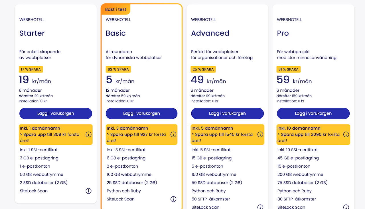This screenshot has height=209, width=365.
Task: Select the Basic plan heading
Action: (x=115, y=33)
